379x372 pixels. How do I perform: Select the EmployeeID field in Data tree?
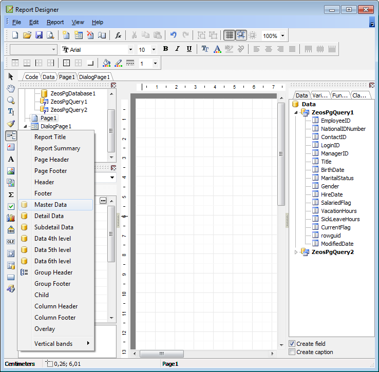335,121
